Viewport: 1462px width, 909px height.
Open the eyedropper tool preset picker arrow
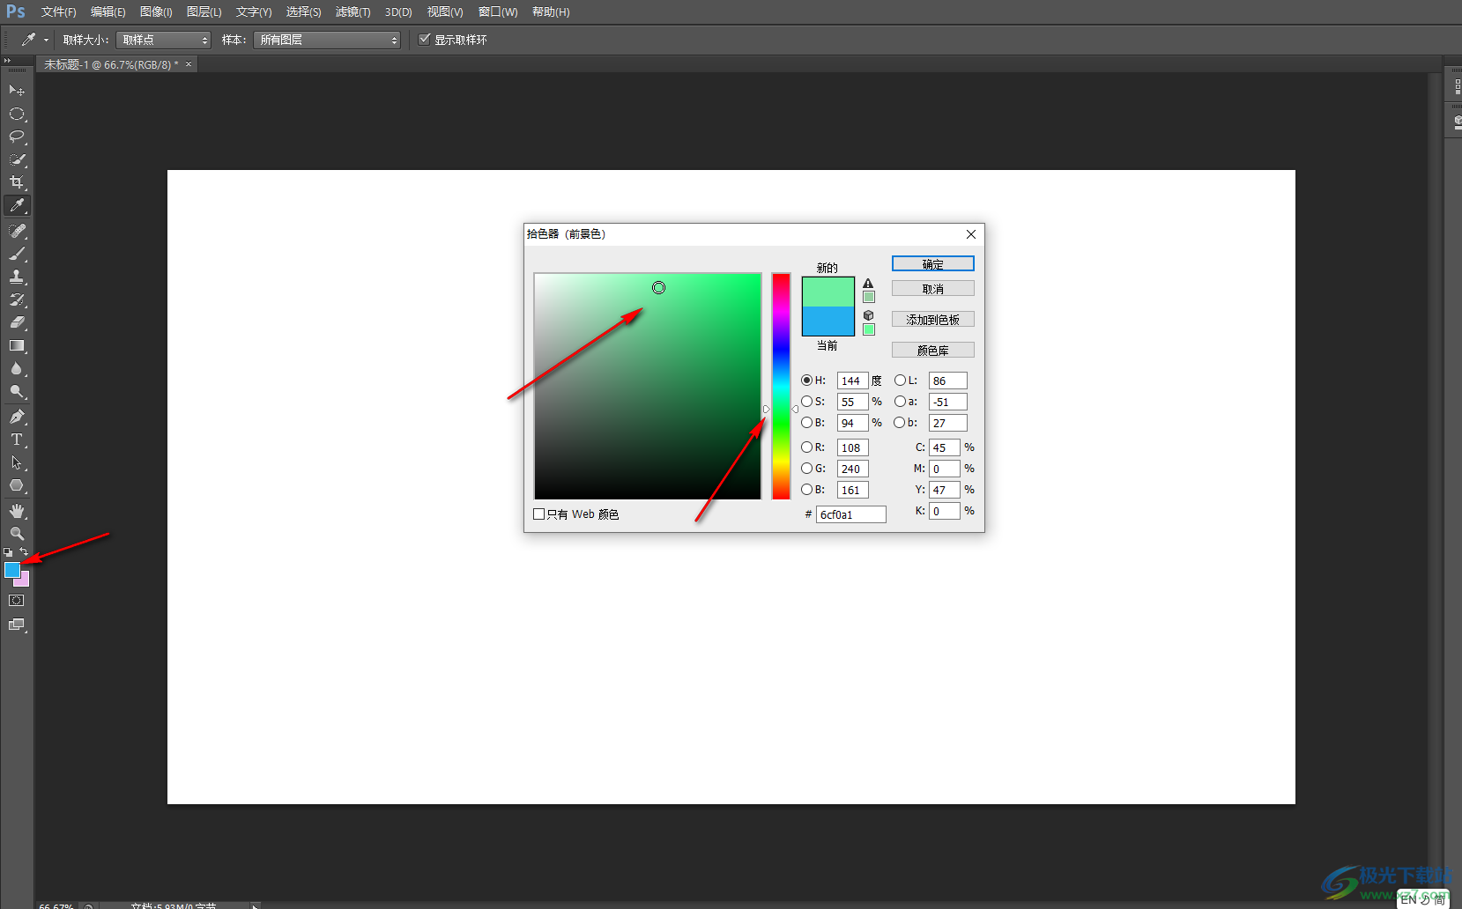pyautogui.click(x=46, y=40)
